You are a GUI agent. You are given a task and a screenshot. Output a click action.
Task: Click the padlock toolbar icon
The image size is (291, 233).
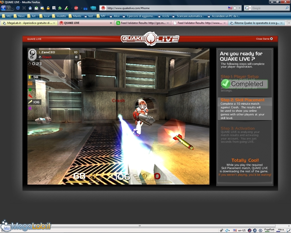pyautogui.click(x=48, y=8)
